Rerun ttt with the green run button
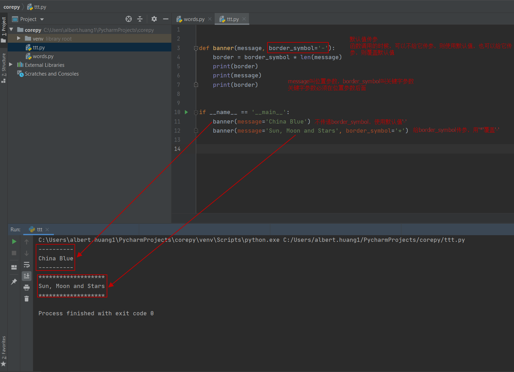Screen dimensions: 514x372 (x=14, y=241)
